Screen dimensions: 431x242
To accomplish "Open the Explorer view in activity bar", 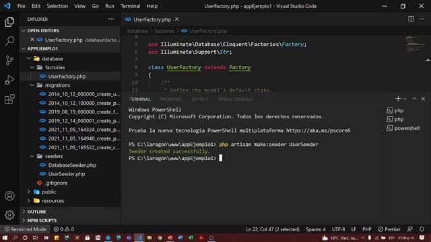I will [x=9, y=22].
